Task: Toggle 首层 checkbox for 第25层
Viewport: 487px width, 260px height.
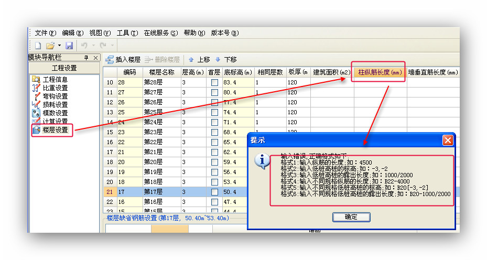Action: (x=214, y=113)
